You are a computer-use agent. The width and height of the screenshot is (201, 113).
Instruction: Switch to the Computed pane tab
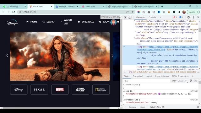point(138,76)
